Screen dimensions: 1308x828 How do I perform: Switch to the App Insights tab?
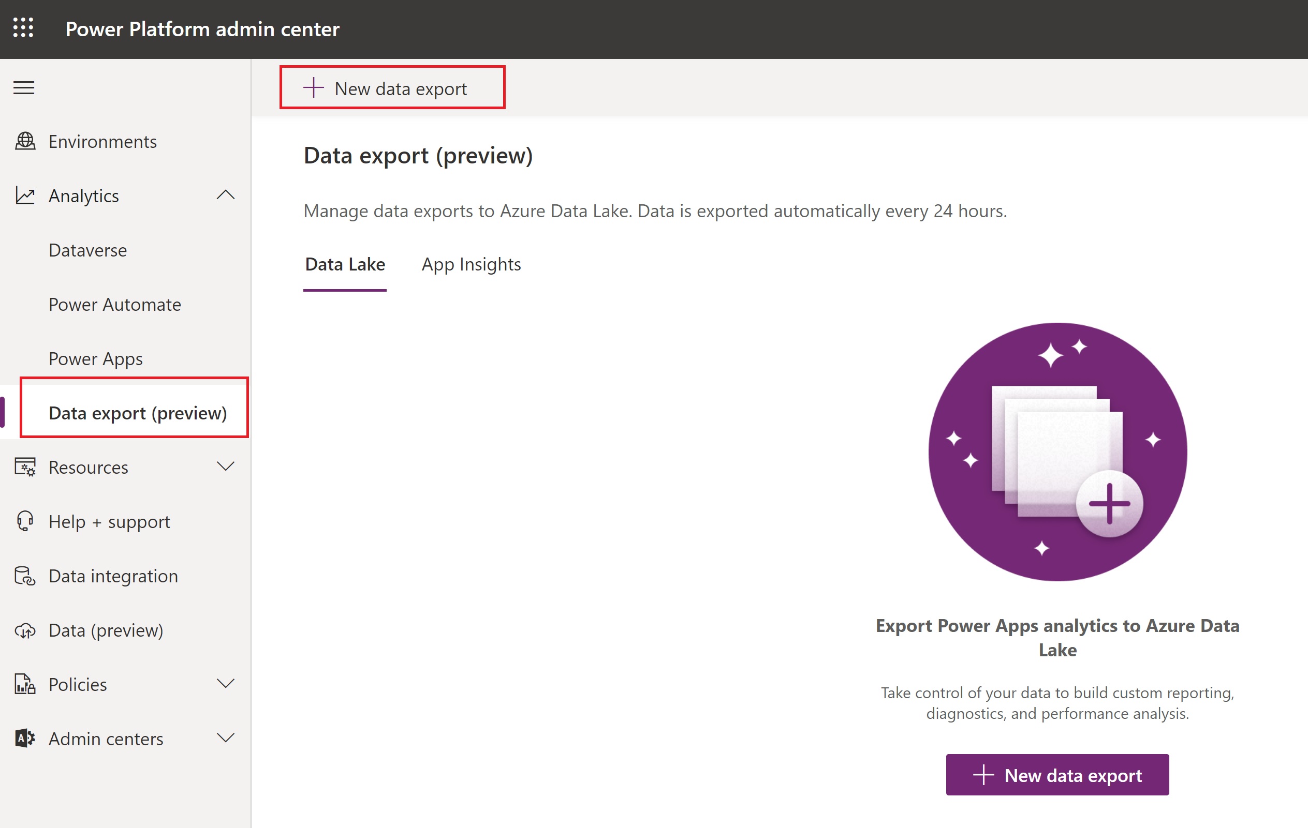[x=471, y=264]
